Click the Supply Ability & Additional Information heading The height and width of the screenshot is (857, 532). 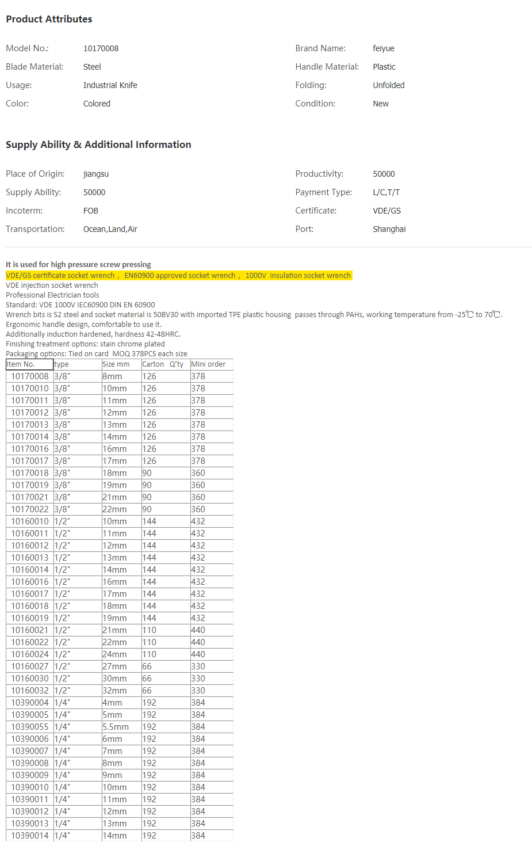click(98, 144)
